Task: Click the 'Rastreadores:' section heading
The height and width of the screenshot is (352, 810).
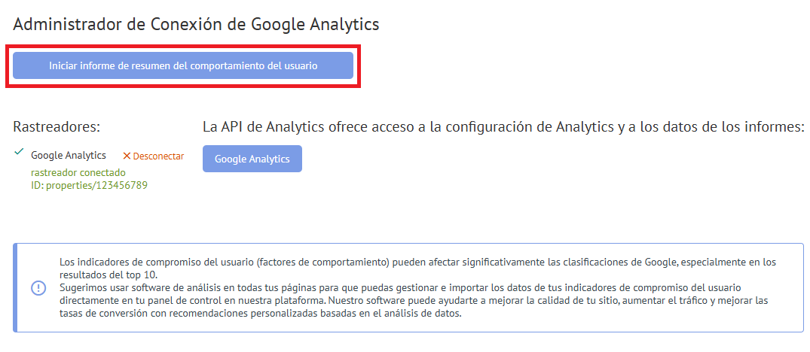Action: [57, 127]
